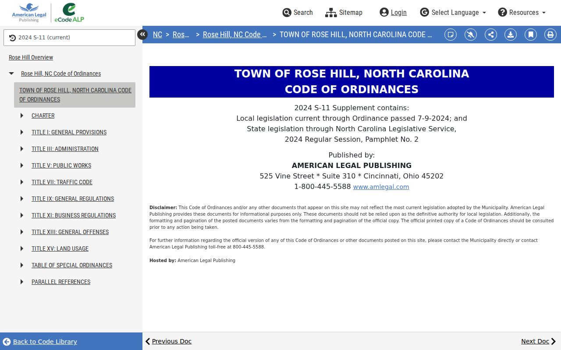The width and height of the screenshot is (561, 350).
Task: Expand Table of Special Ordinances arrow
Action: pos(22,265)
